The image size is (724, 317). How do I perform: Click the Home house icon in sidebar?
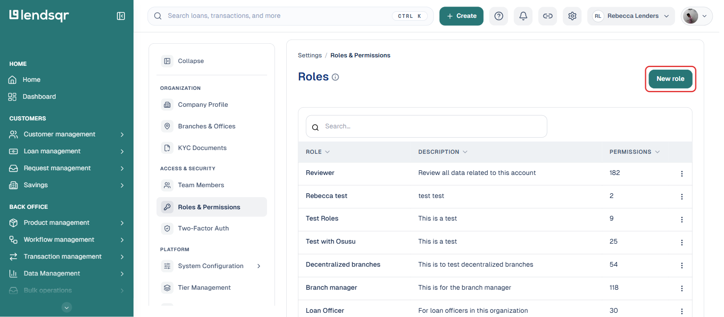click(13, 80)
